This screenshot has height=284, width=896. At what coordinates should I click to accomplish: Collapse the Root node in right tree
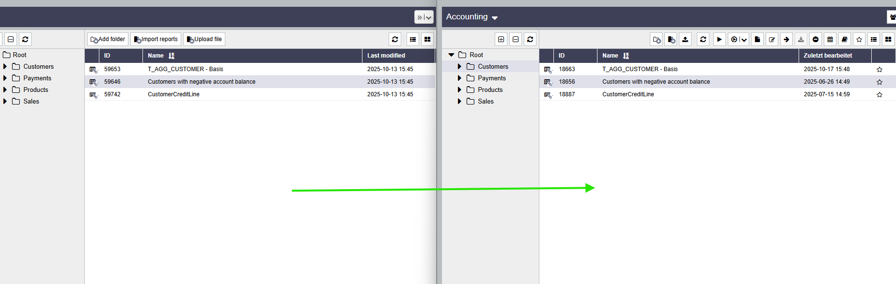point(451,55)
